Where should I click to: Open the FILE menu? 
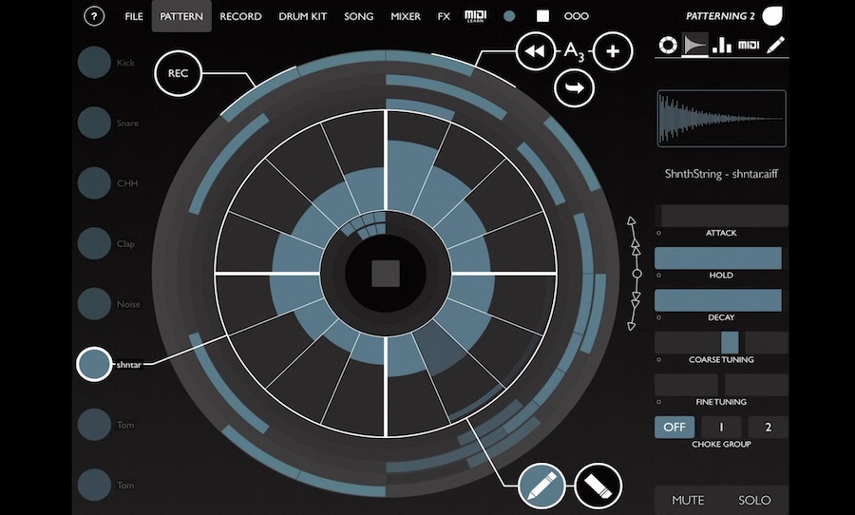pyautogui.click(x=134, y=16)
